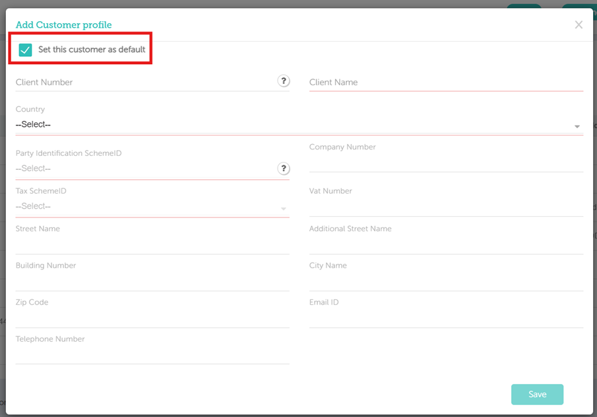The width and height of the screenshot is (597, 417).
Task: Focus the Zip Code field
Action: [152, 318]
